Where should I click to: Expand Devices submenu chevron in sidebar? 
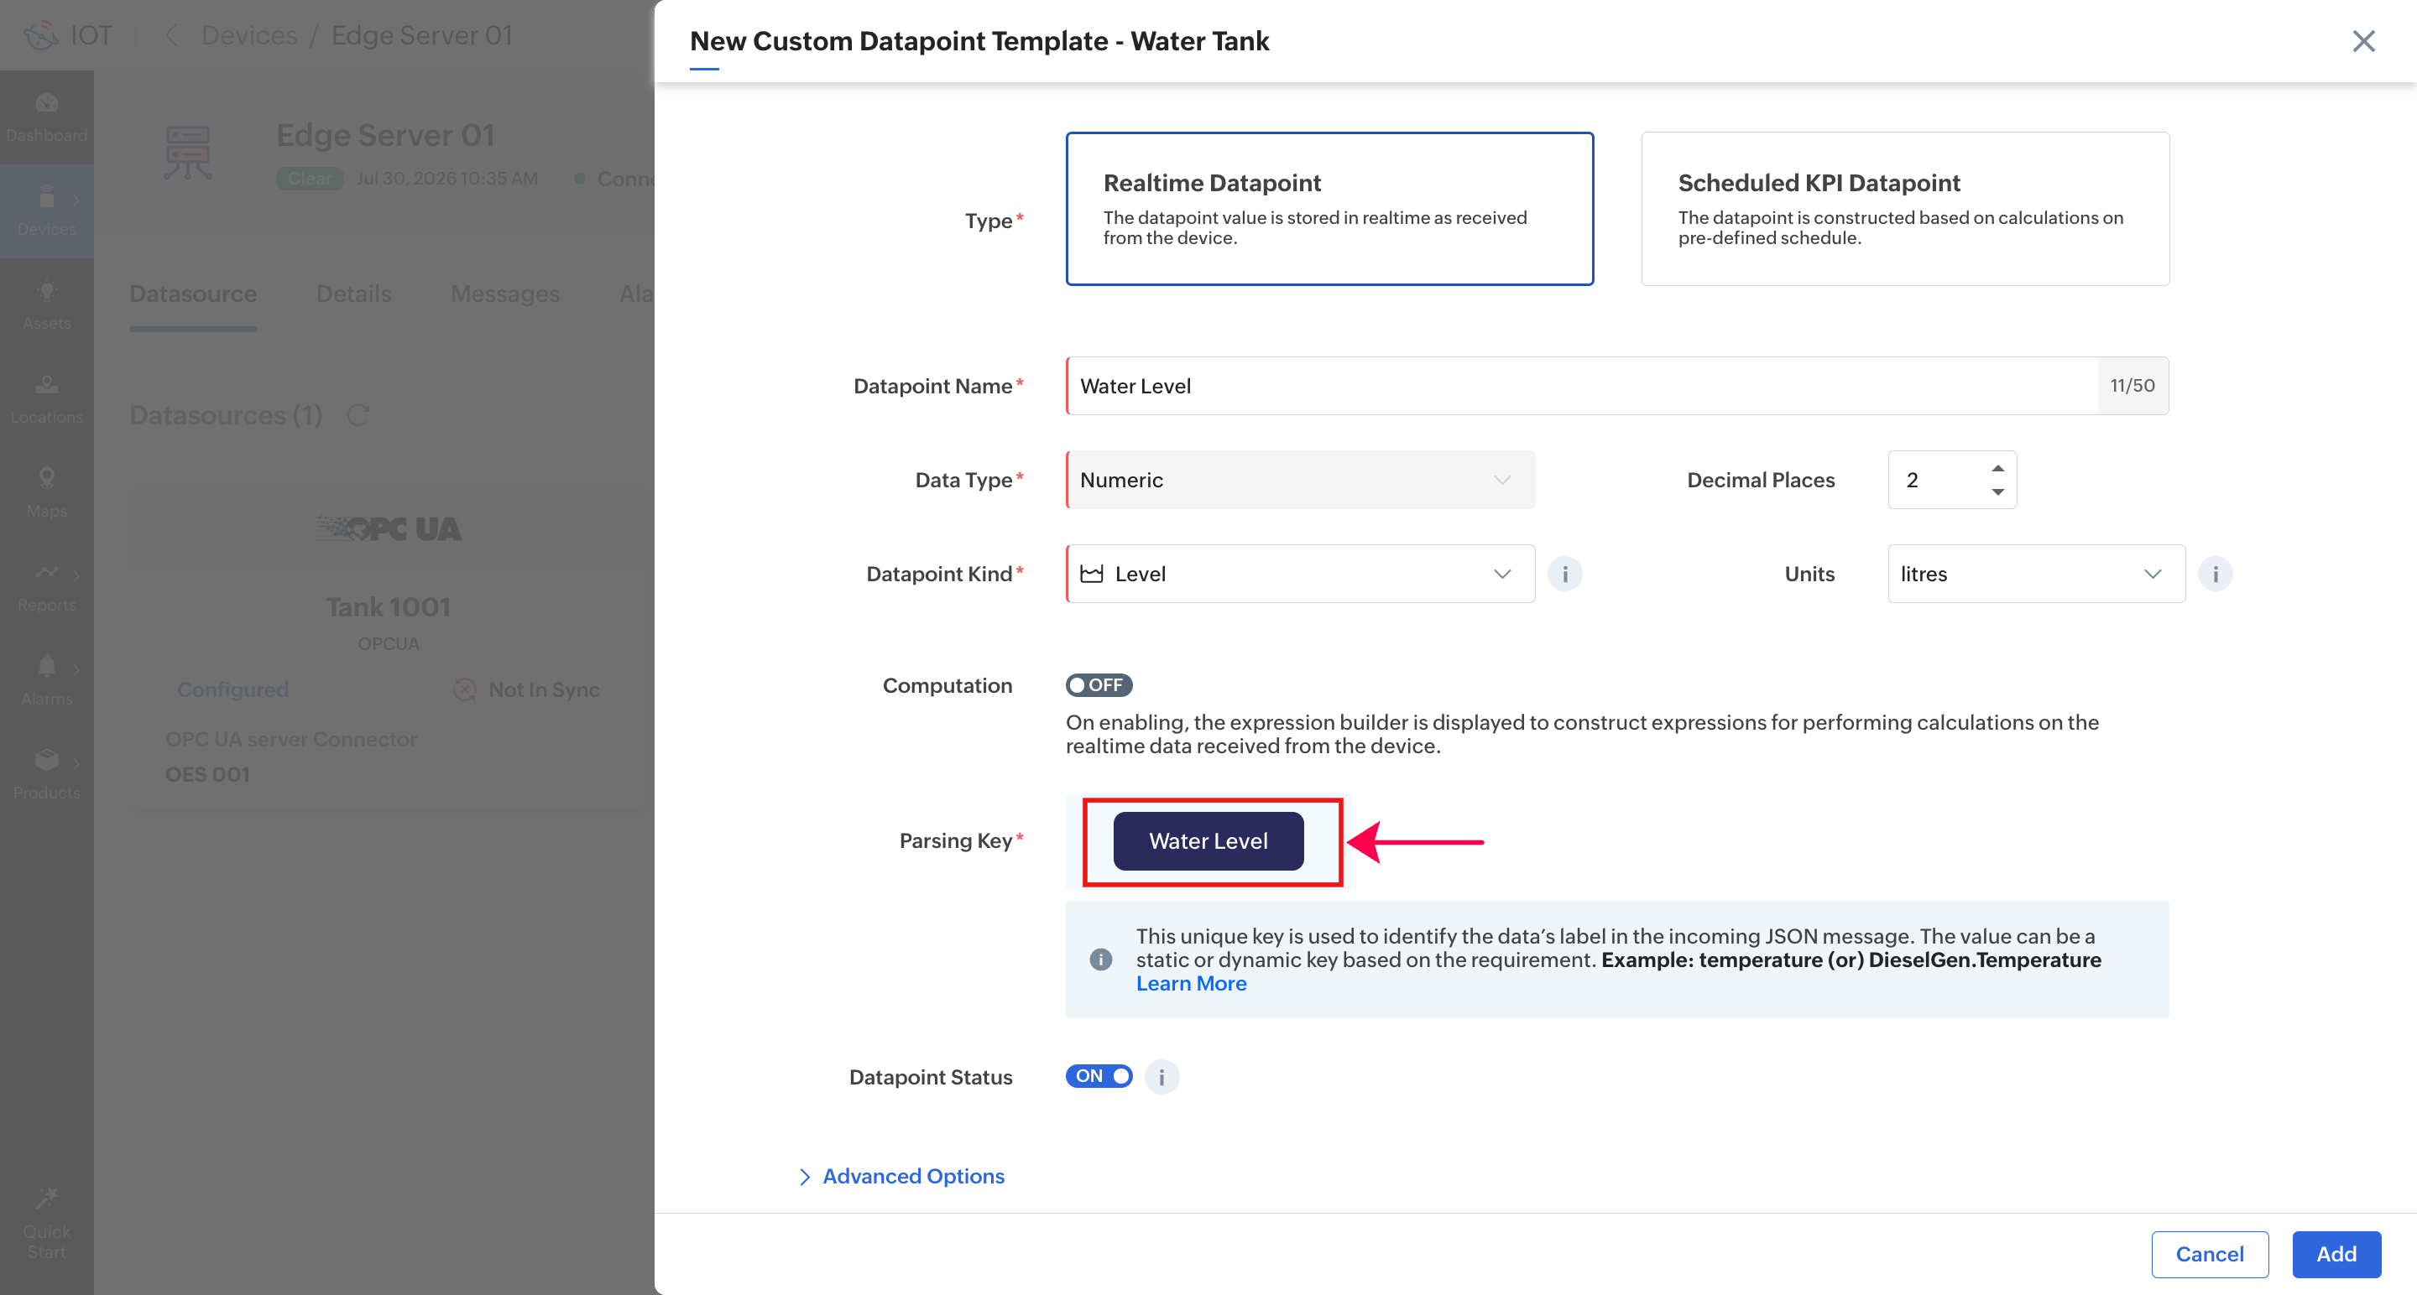click(x=76, y=200)
